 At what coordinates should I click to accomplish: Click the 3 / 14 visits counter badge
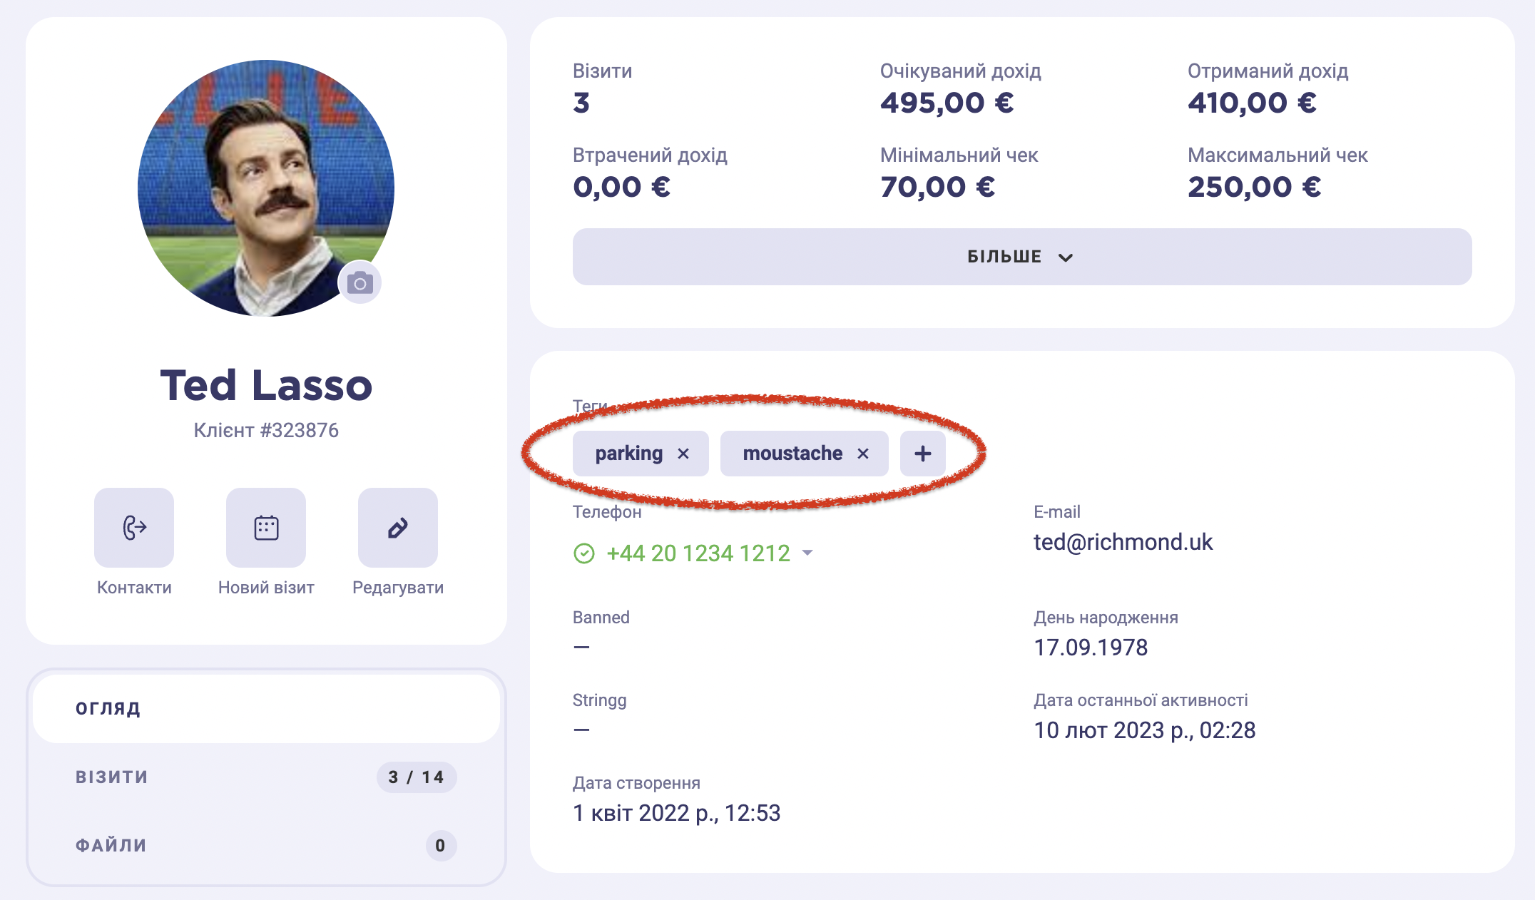[x=417, y=777]
